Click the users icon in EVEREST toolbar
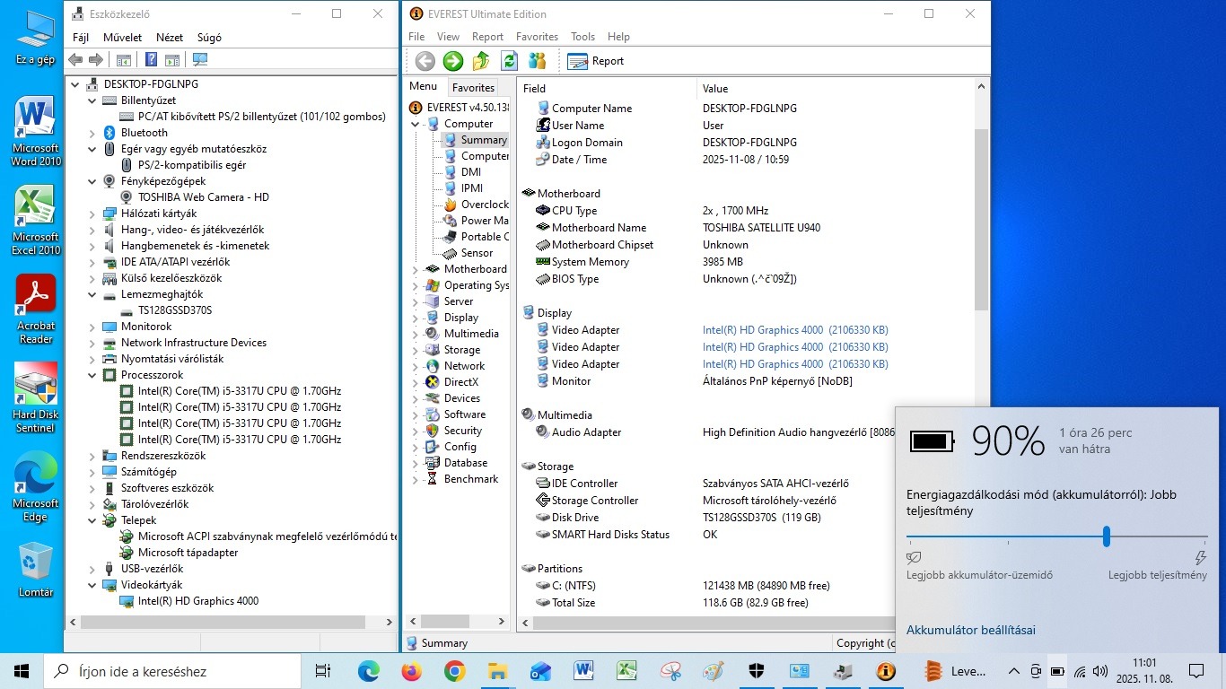 (538, 61)
